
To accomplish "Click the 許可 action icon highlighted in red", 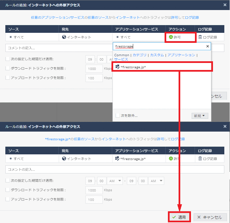I will click(x=171, y=37).
